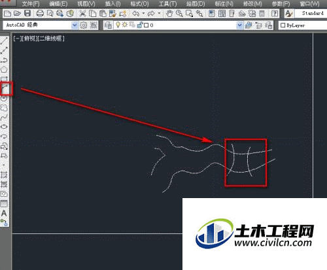Select the Line tool in draw toolbar
The width and height of the screenshot is (327, 270).
(4, 41)
